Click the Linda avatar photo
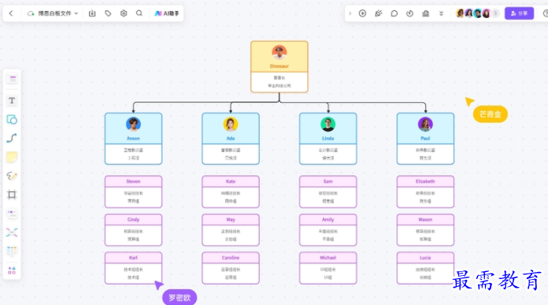Image resolution: width=548 pixels, height=305 pixels. pyautogui.click(x=328, y=124)
